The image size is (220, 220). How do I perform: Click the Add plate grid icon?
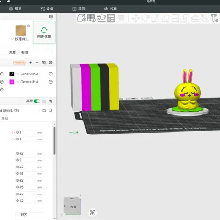91,18
